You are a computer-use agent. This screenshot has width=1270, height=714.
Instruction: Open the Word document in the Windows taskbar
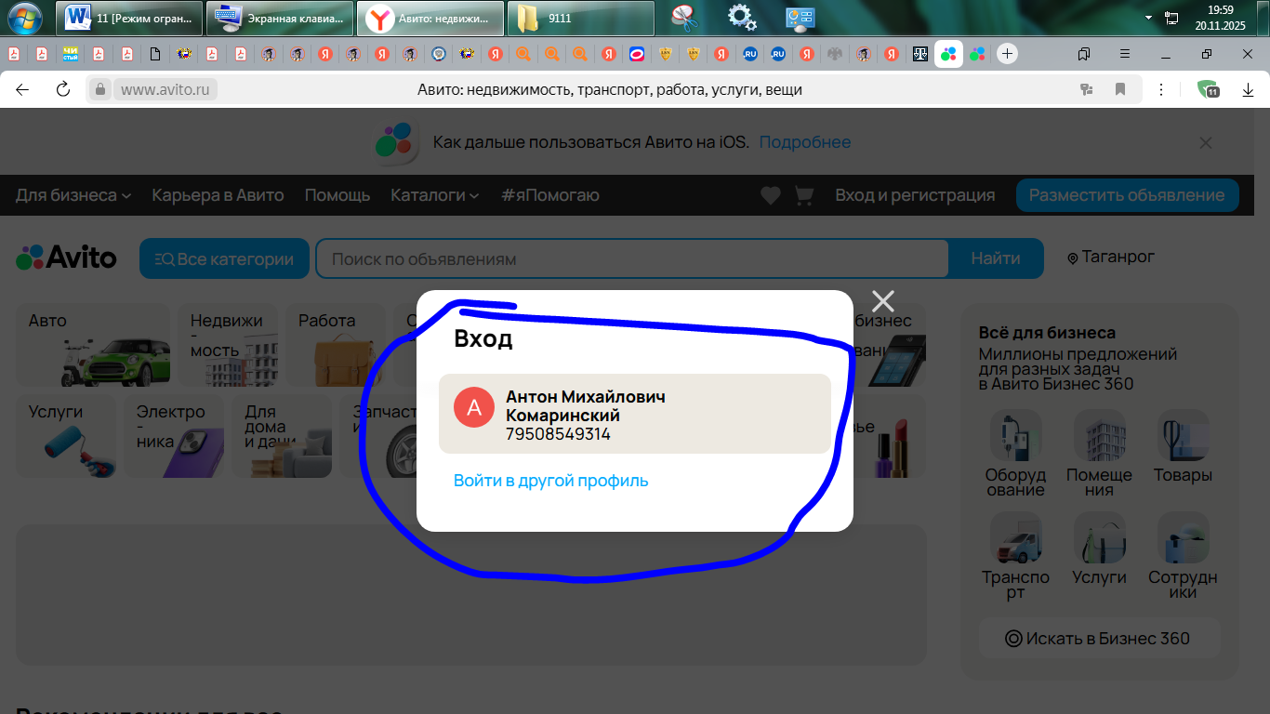pos(130,18)
